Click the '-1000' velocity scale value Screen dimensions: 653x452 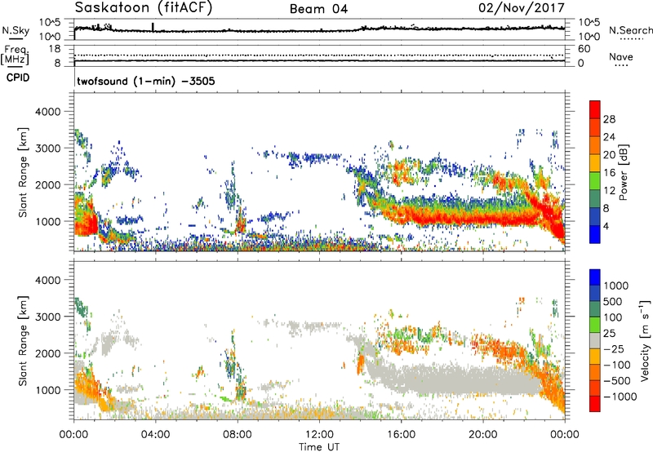click(620, 397)
